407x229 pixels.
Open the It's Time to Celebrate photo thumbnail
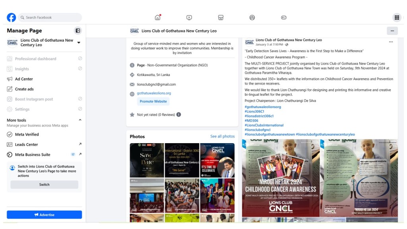tap(217, 160)
